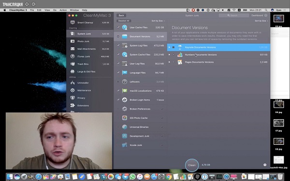
Task: Click the round Clean button
Action: (192, 165)
